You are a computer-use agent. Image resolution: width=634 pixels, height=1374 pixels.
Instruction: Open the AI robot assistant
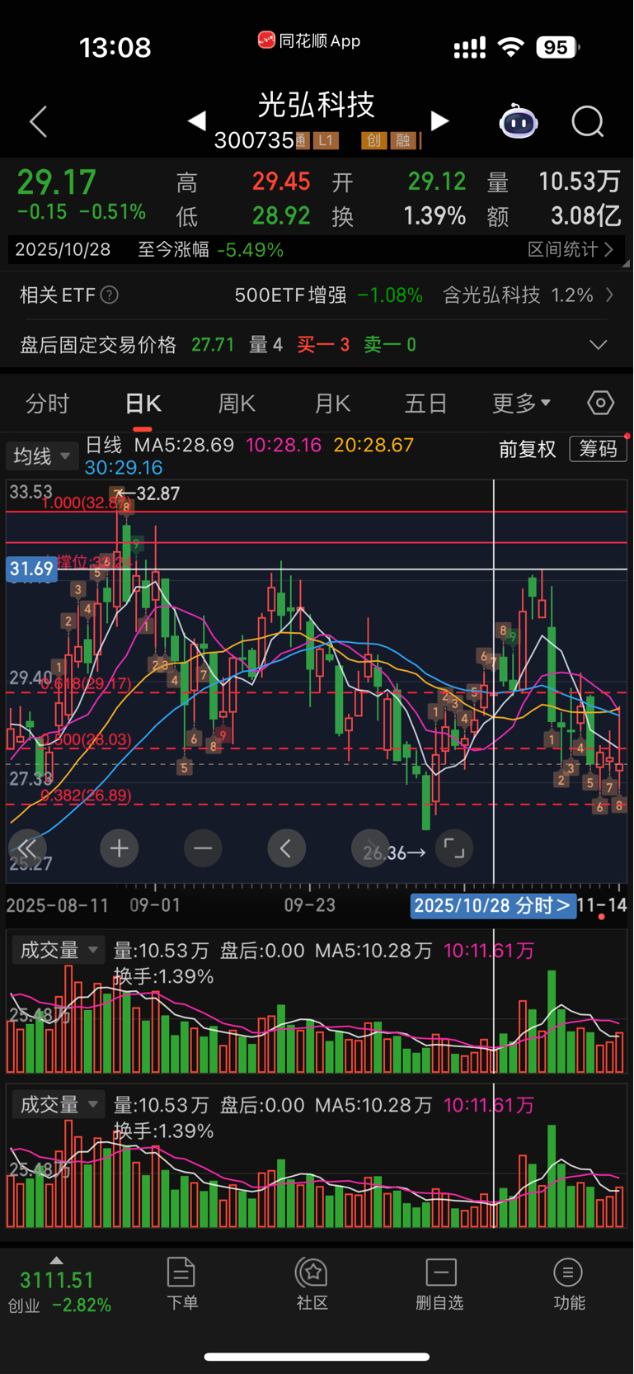pyautogui.click(x=519, y=121)
